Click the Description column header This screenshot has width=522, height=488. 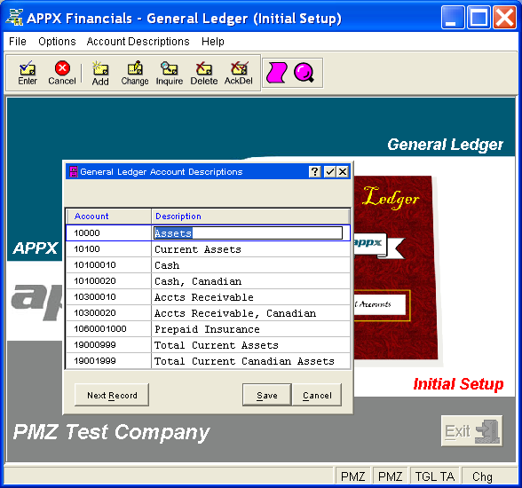coord(250,216)
